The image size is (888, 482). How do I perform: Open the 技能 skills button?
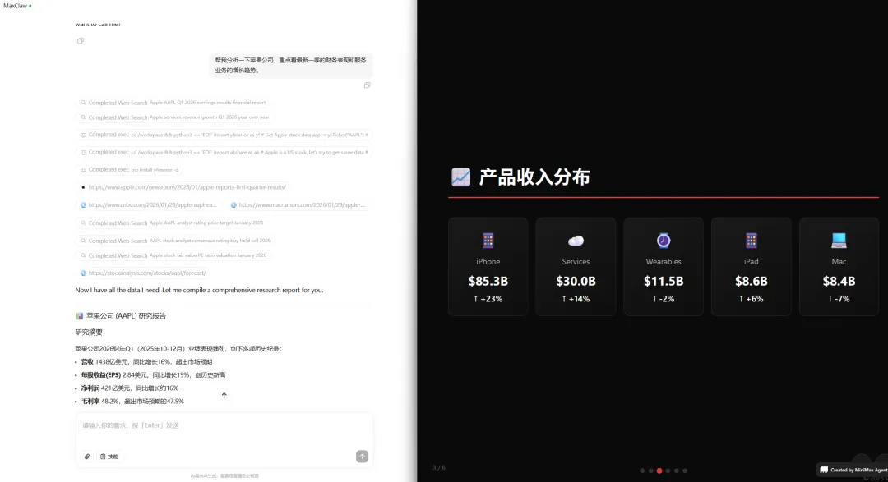109,457
